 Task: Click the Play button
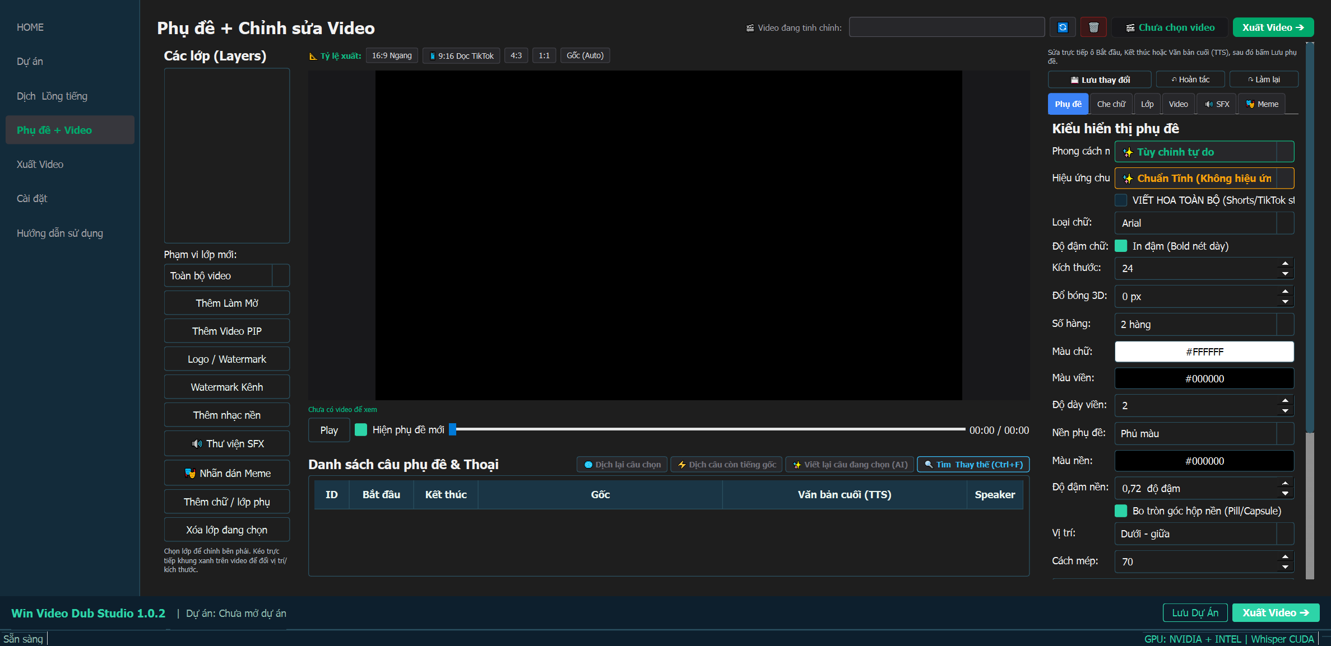coord(329,430)
